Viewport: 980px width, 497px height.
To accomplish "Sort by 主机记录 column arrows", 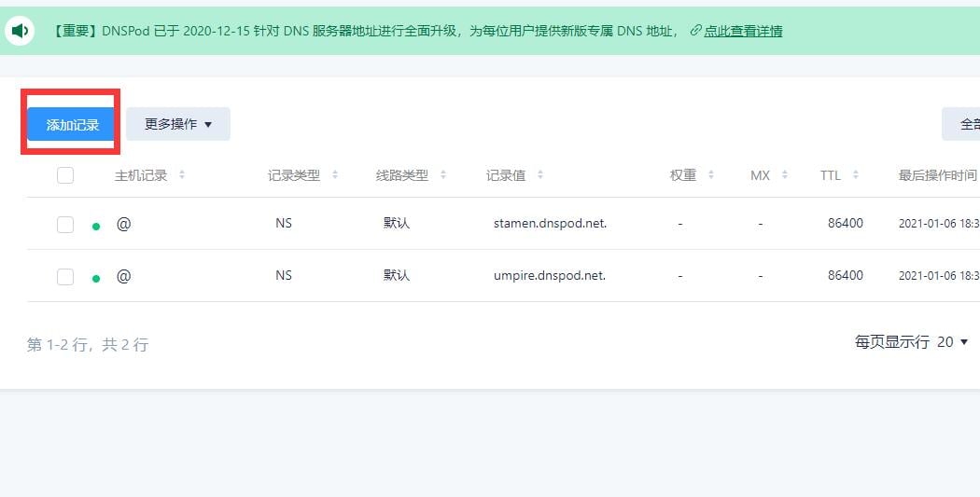I will tap(181, 174).
